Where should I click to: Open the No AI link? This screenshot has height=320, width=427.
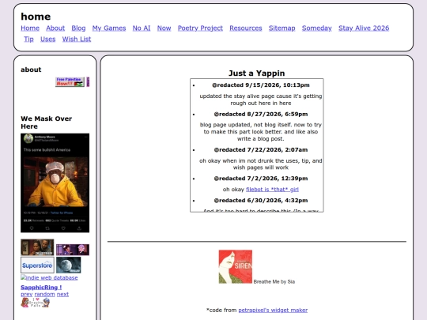tap(142, 28)
